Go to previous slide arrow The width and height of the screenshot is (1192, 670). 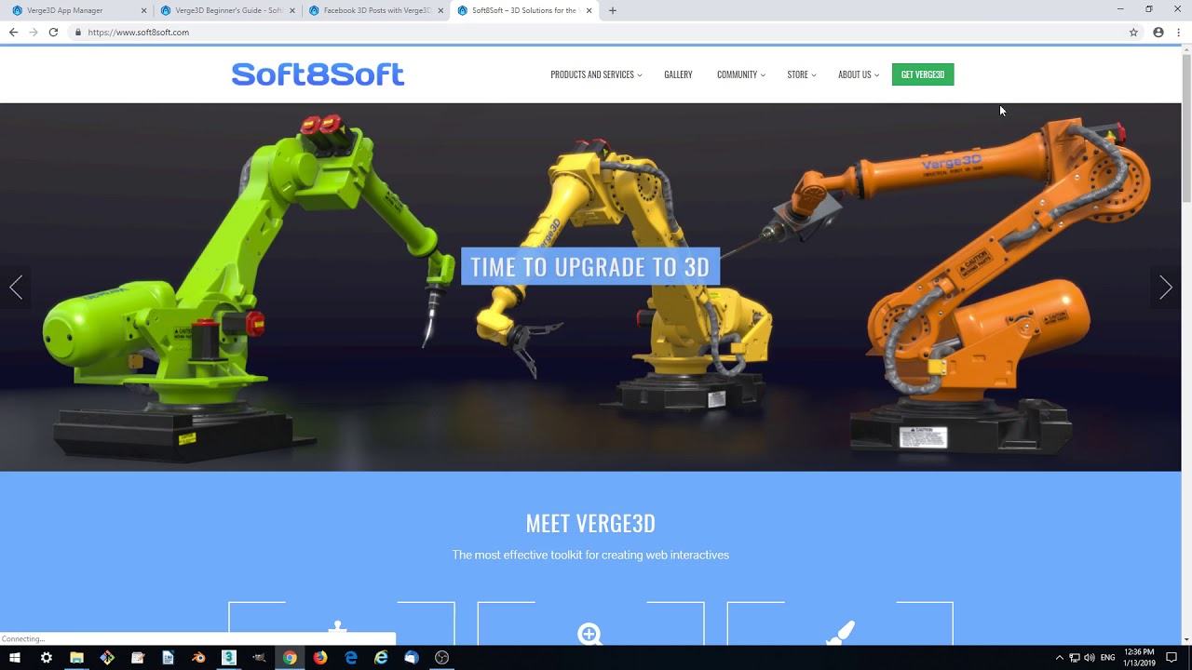click(16, 288)
